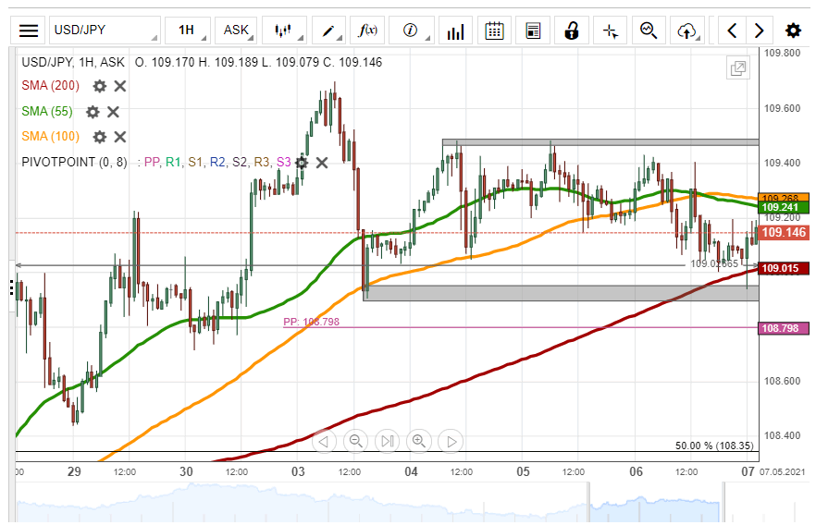The height and width of the screenshot is (525, 816).
Task: Open the calendar icon tool
Action: (494, 31)
